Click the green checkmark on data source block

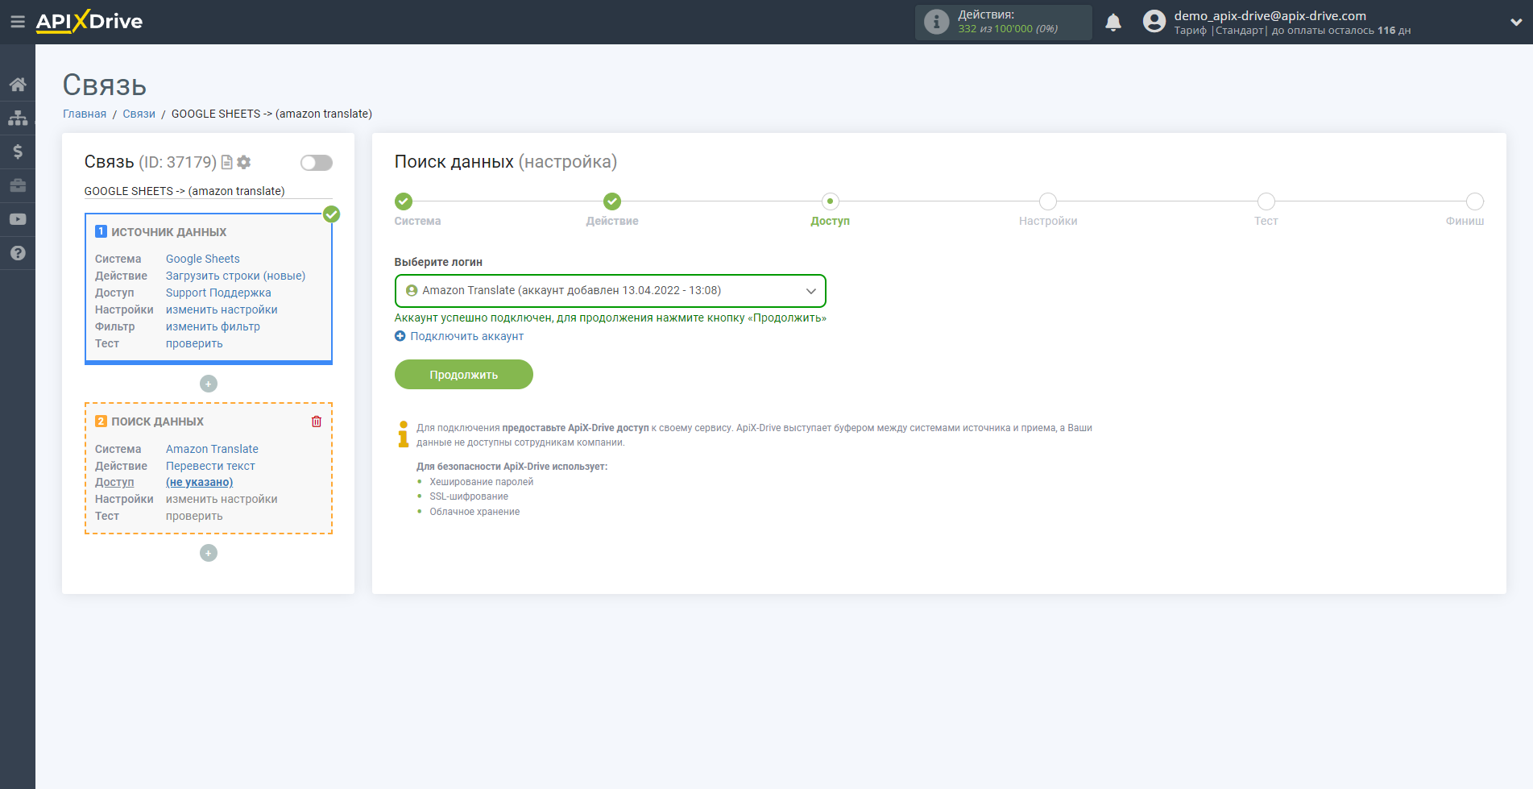331,214
